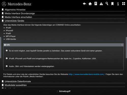The height and width of the screenshot is (95, 127).
Task: Click the Mercedes-Benz star logo
Action: pos(4,4)
